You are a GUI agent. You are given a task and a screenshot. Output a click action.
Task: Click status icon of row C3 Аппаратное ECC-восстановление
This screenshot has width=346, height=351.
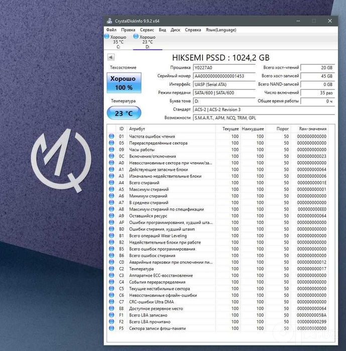(111, 275)
